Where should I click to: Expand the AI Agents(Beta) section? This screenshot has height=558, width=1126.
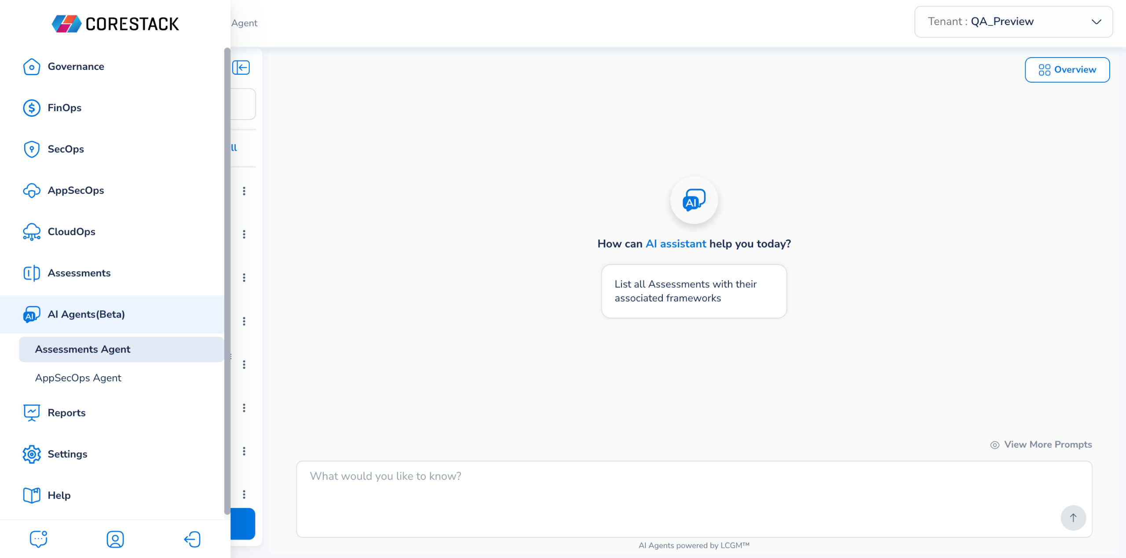click(86, 315)
